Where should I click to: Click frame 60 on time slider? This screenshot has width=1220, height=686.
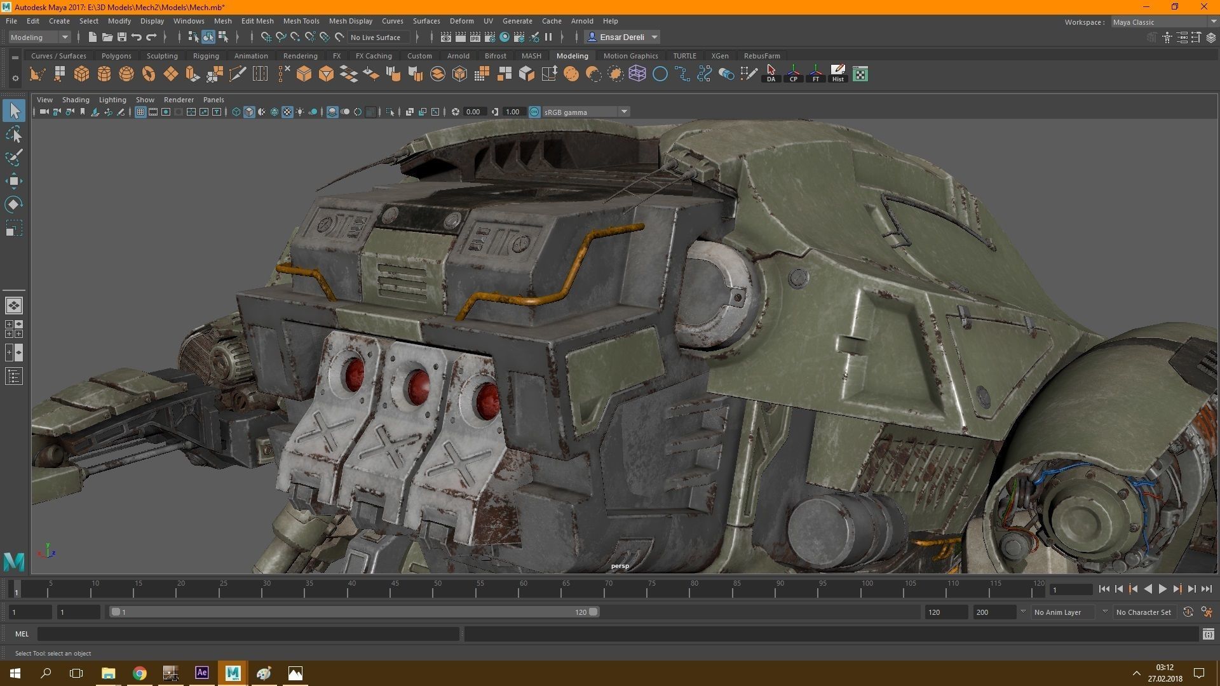(519, 590)
